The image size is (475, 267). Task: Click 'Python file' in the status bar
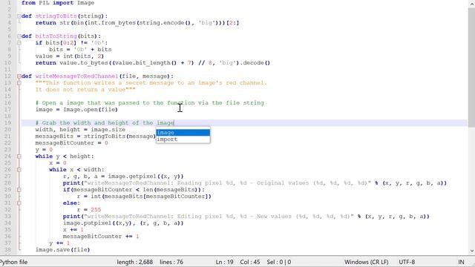click(x=13, y=262)
